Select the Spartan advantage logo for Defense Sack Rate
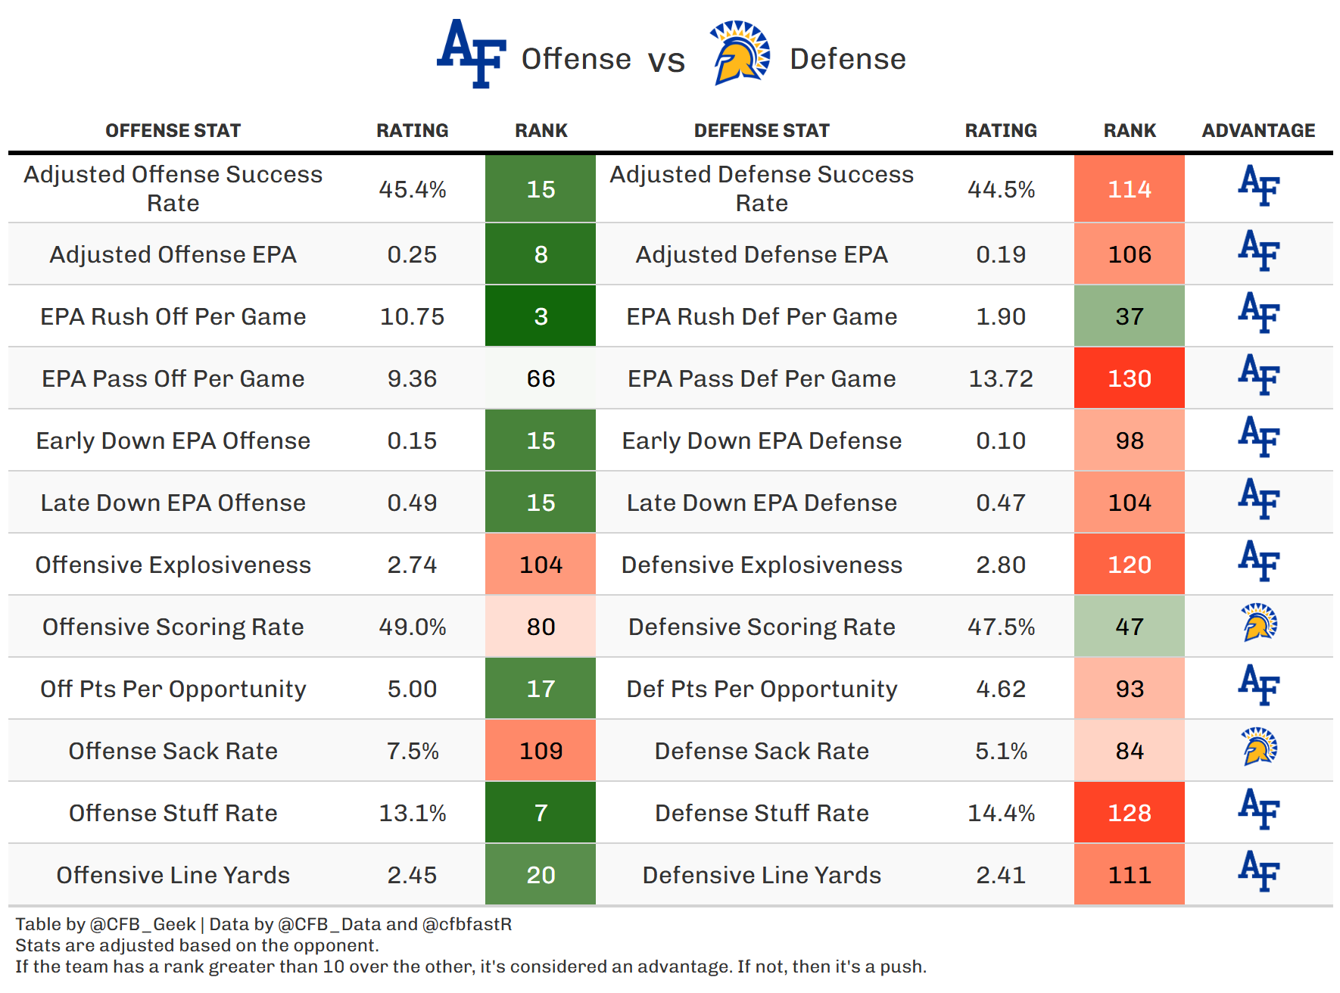The height and width of the screenshot is (993, 1340). click(1259, 747)
